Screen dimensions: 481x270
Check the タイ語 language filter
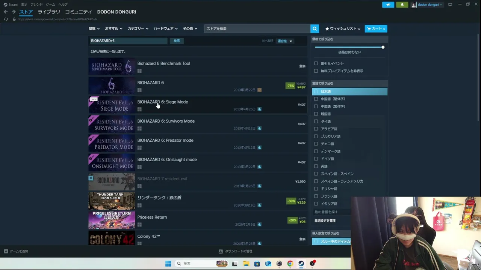click(316, 121)
